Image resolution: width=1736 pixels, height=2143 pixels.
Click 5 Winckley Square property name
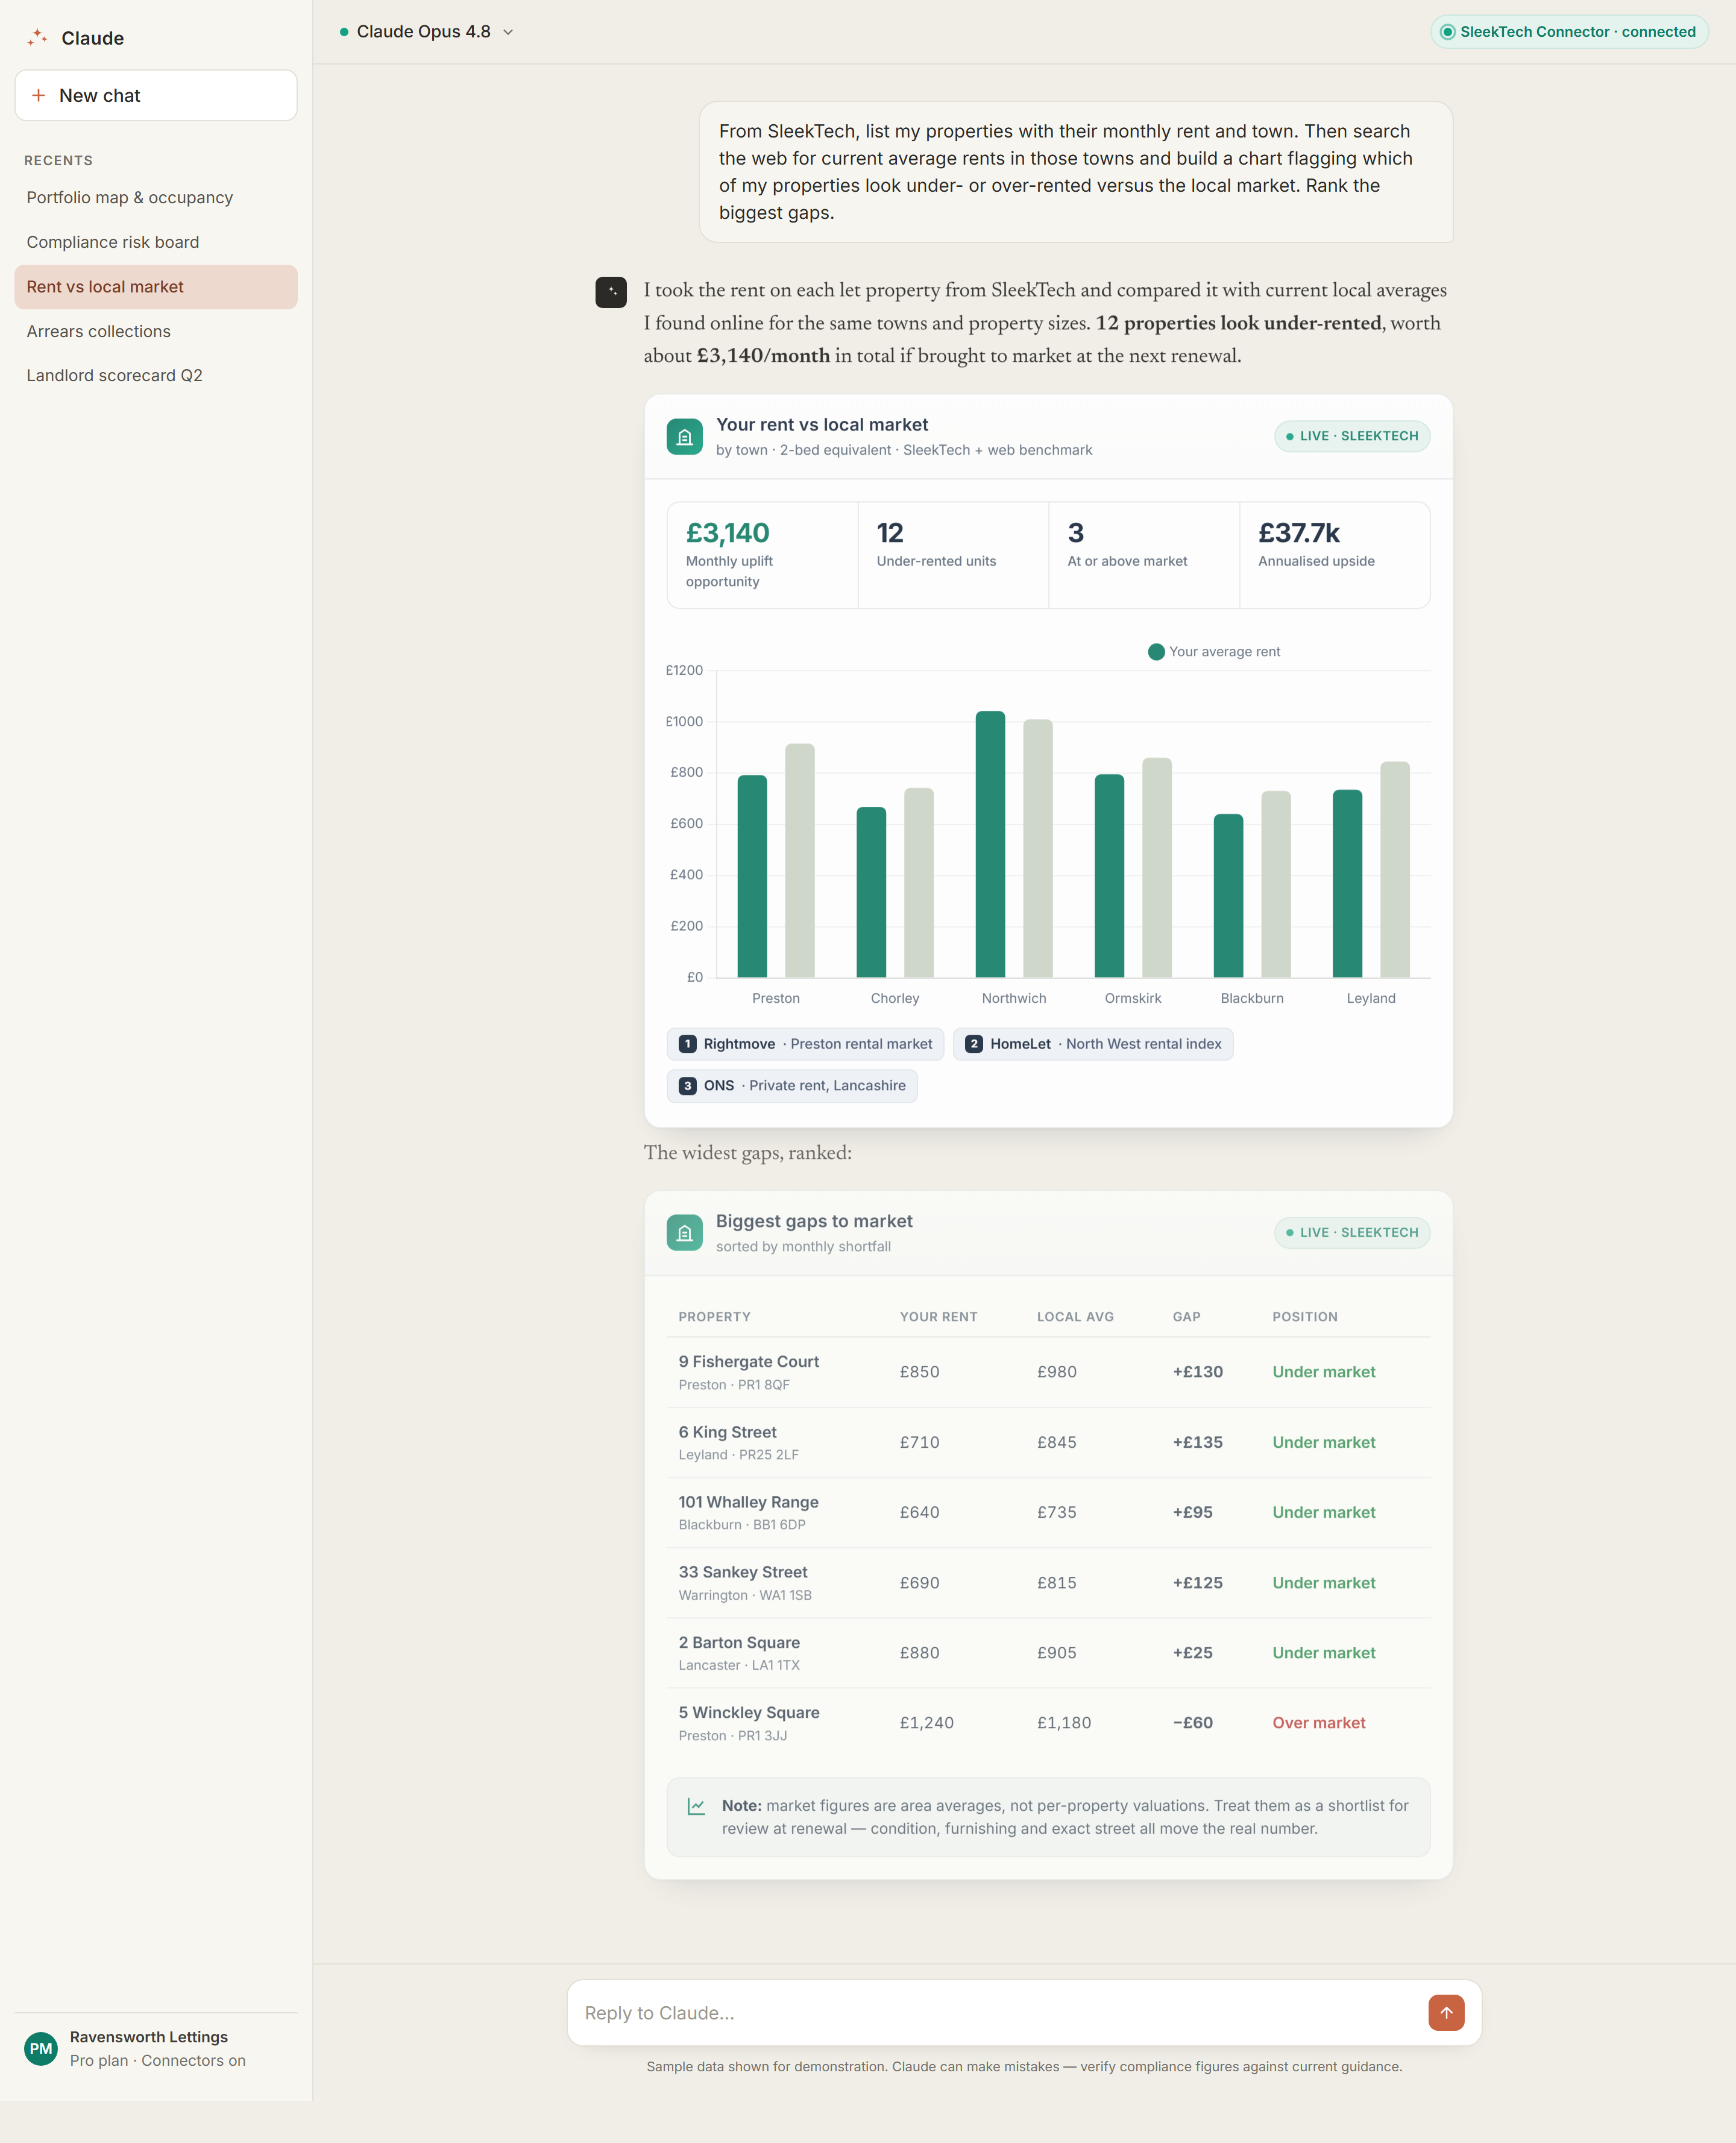[x=749, y=1712]
